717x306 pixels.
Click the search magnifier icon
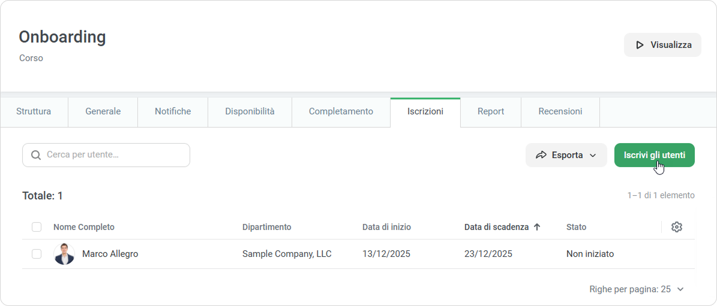click(36, 155)
